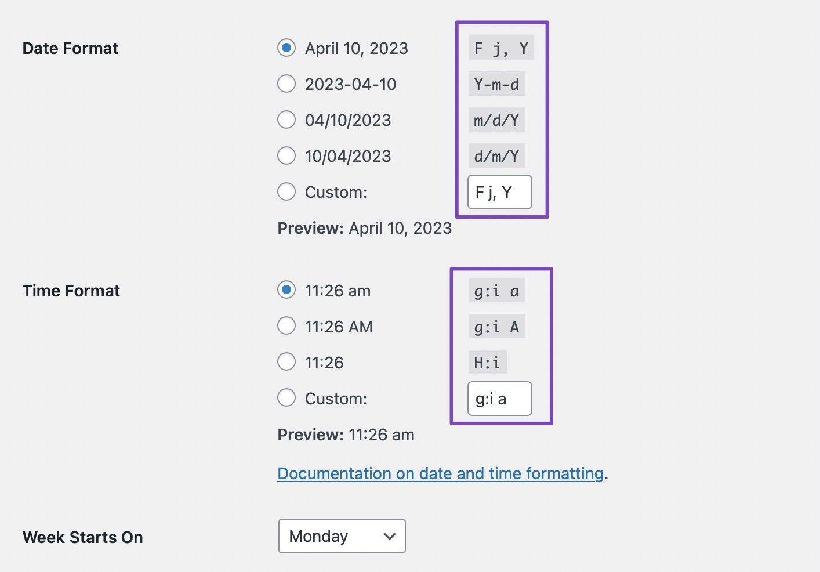Select the 04/10/2023 date format option

(x=286, y=120)
